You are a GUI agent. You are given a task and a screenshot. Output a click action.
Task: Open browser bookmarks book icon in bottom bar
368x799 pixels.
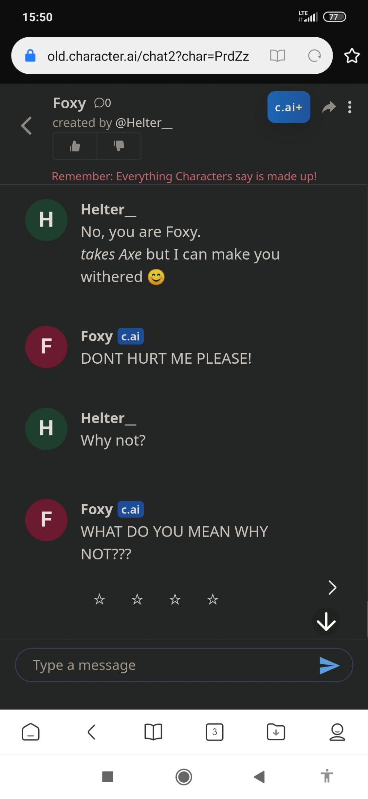153,732
